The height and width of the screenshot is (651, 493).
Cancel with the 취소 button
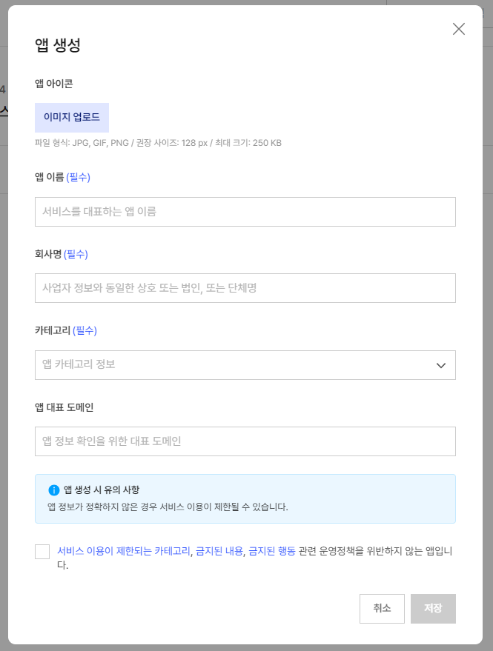382,608
